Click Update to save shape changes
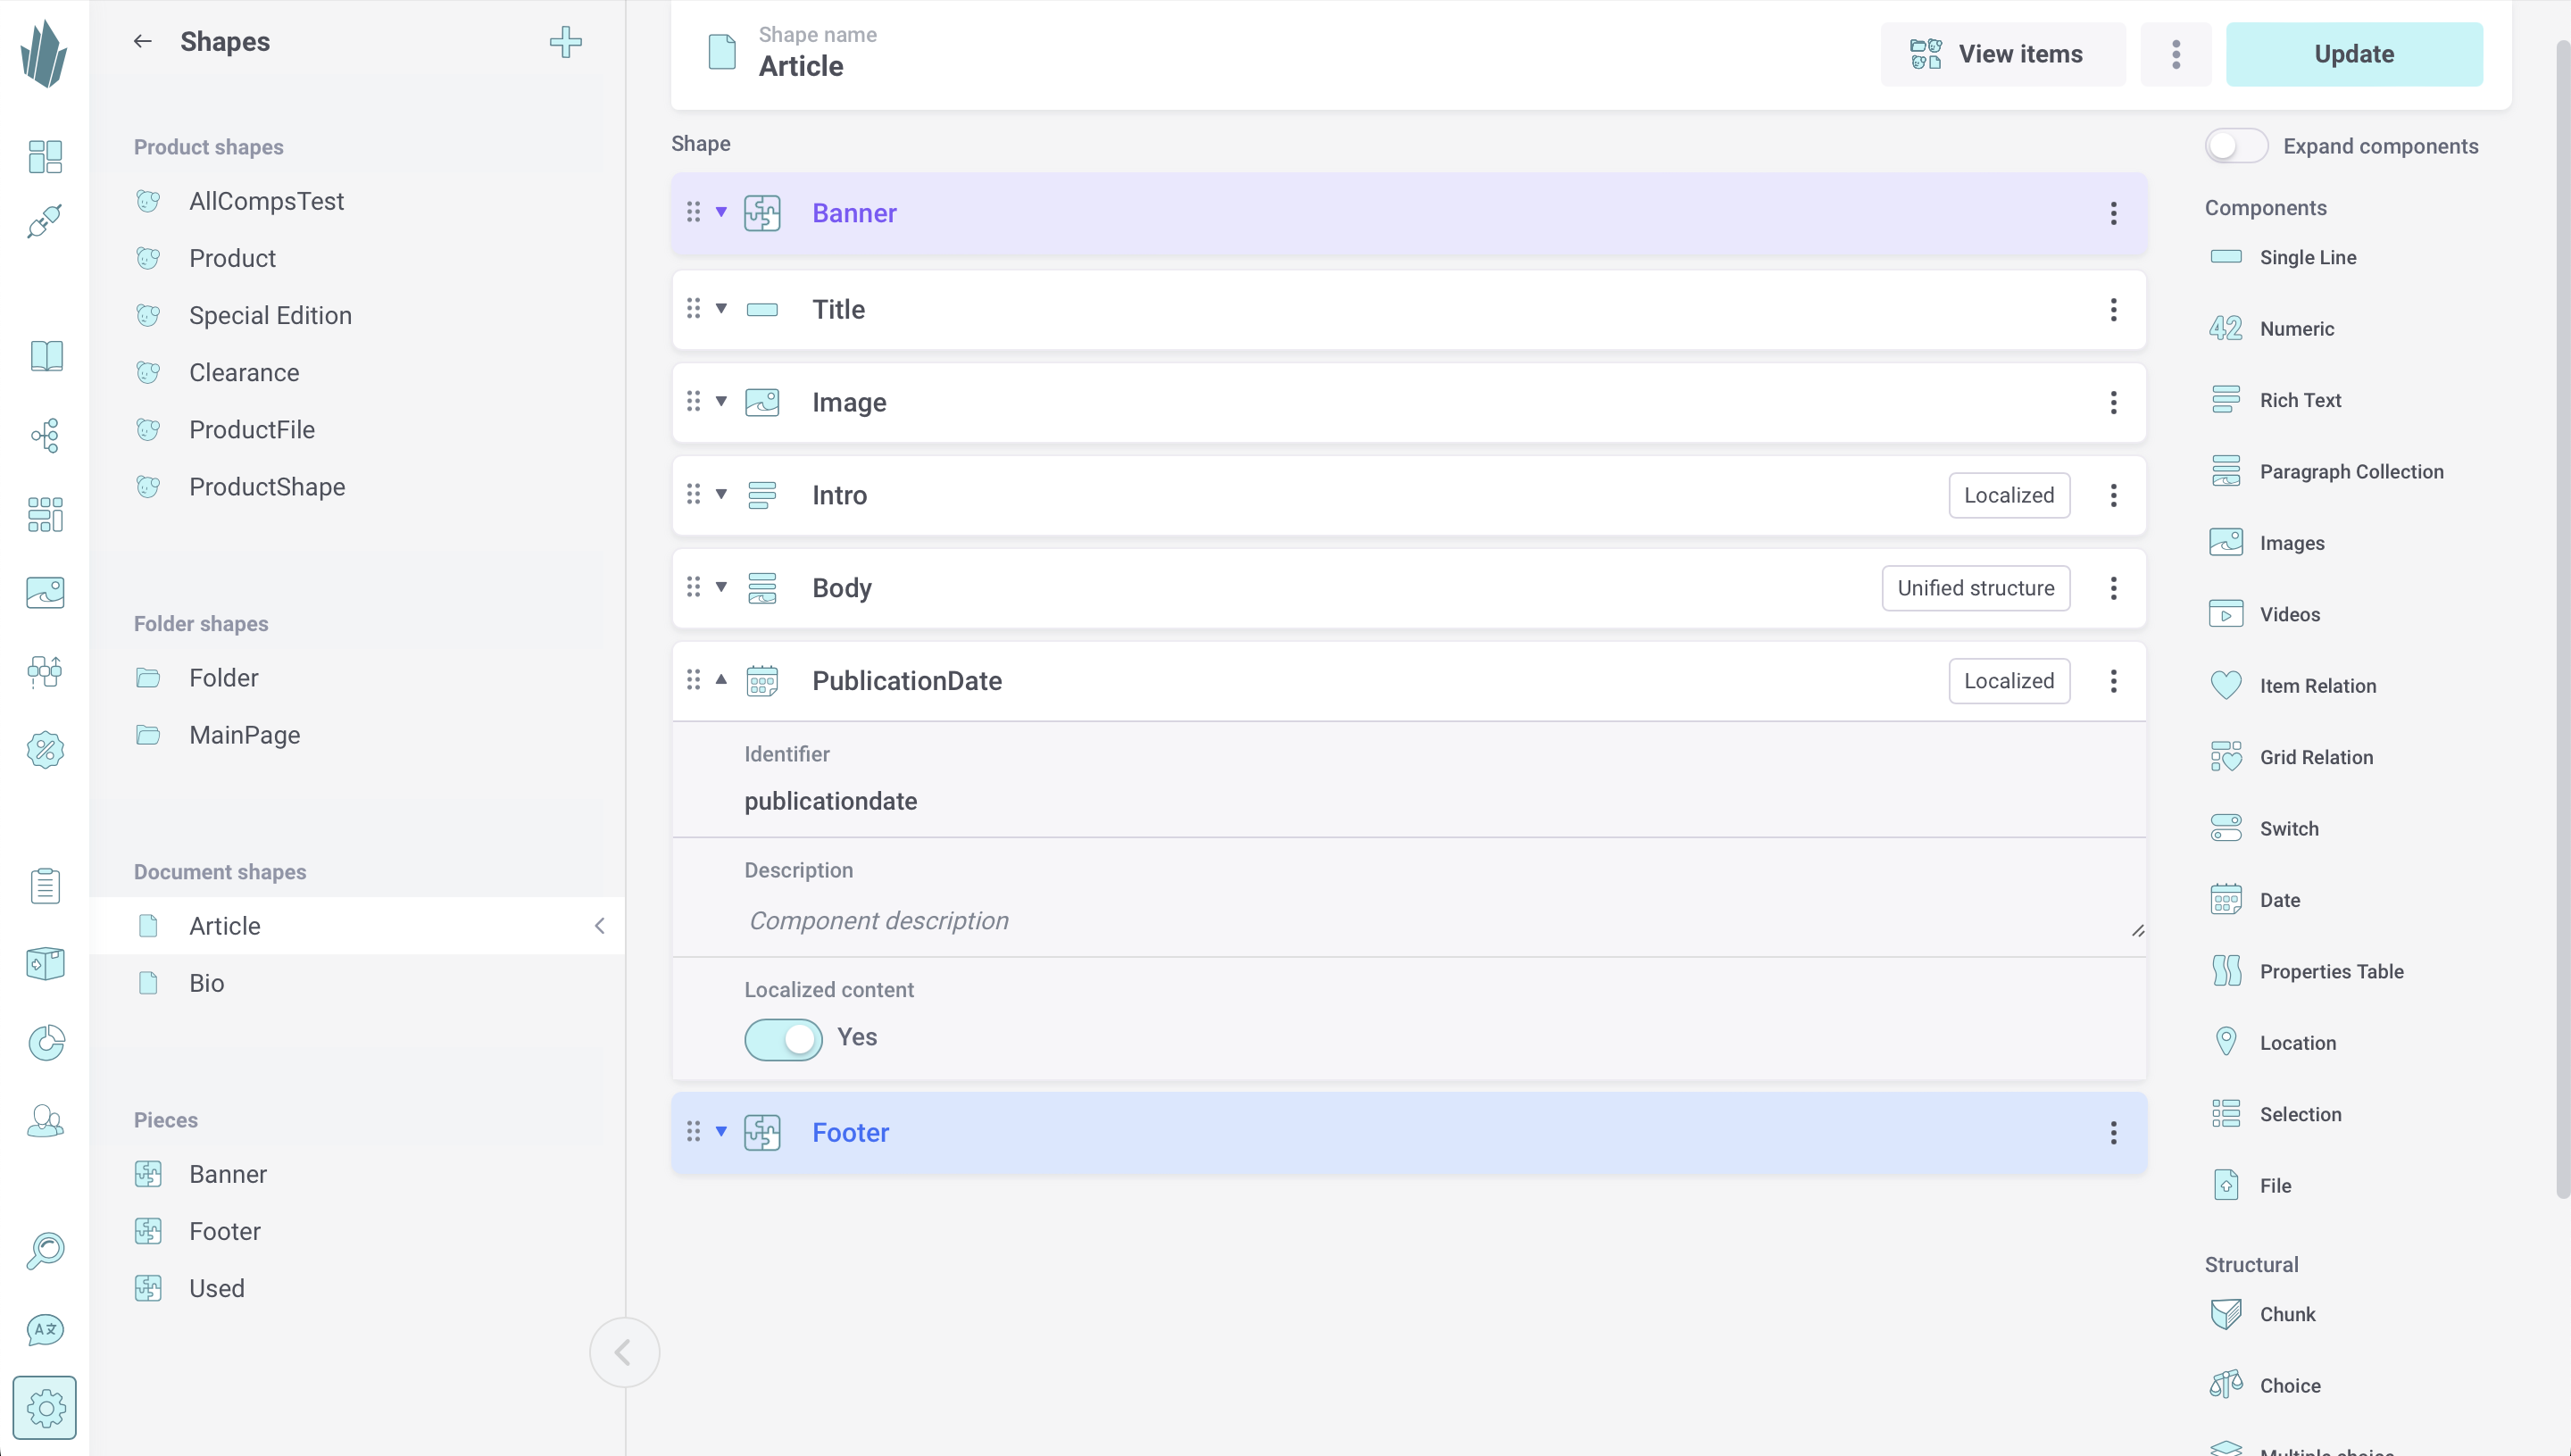 2354,53
